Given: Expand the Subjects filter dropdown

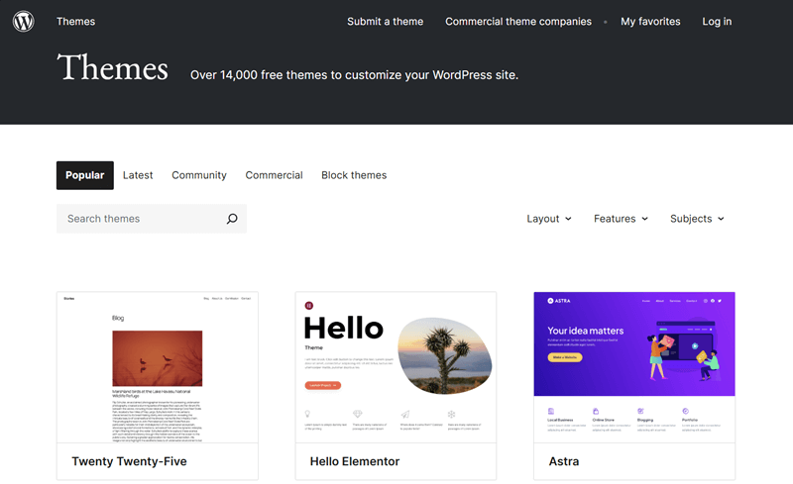Looking at the screenshot, I should point(698,219).
